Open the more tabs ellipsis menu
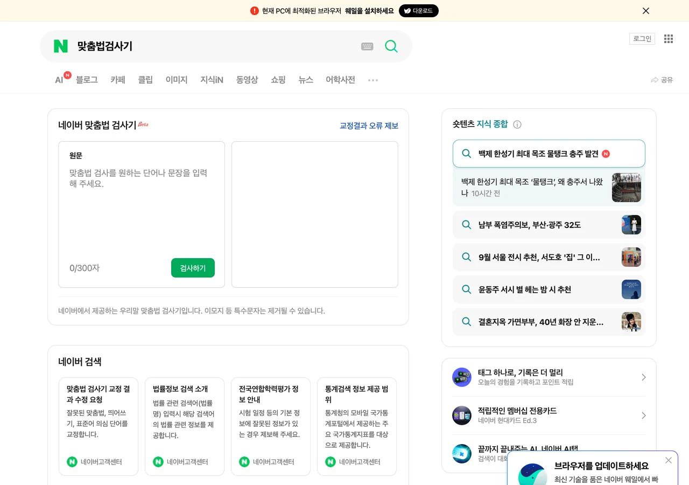The height and width of the screenshot is (485, 689). point(373,80)
